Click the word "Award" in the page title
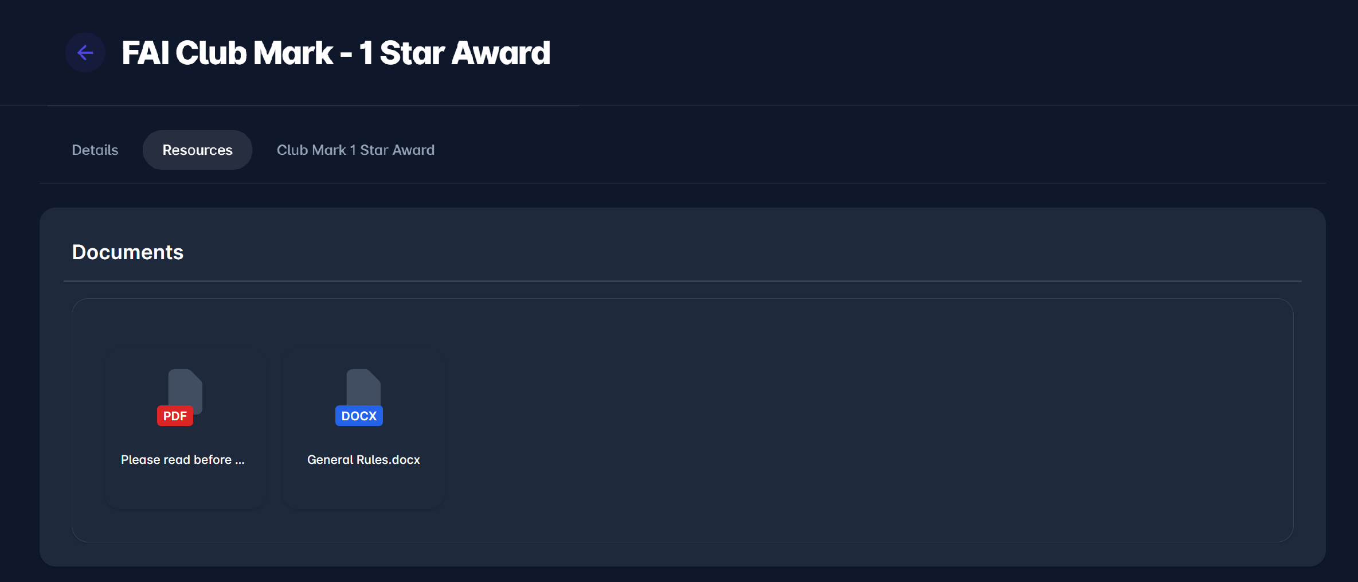Screen dimensions: 1358x582 pos(500,53)
